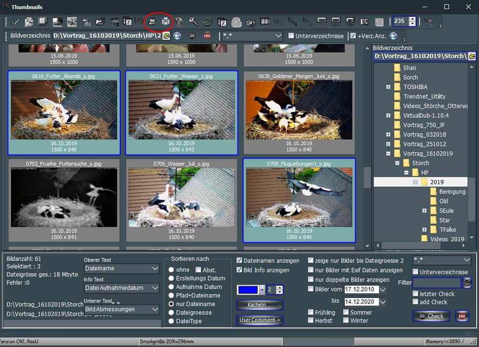
Task: Click the video camera toolbar icon
Action: tap(250, 22)
